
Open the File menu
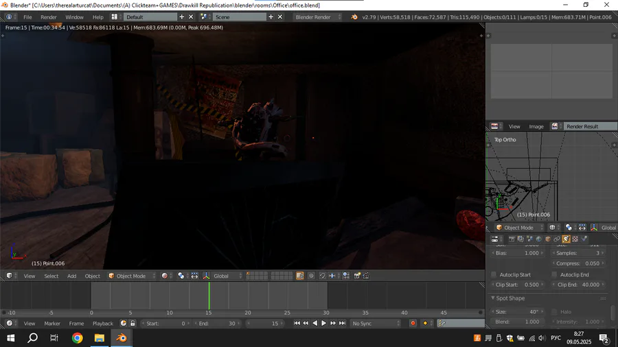(27, 17)
